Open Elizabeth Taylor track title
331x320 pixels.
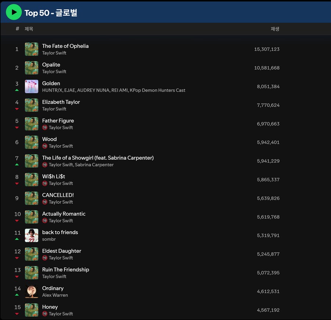pos(61,102)
